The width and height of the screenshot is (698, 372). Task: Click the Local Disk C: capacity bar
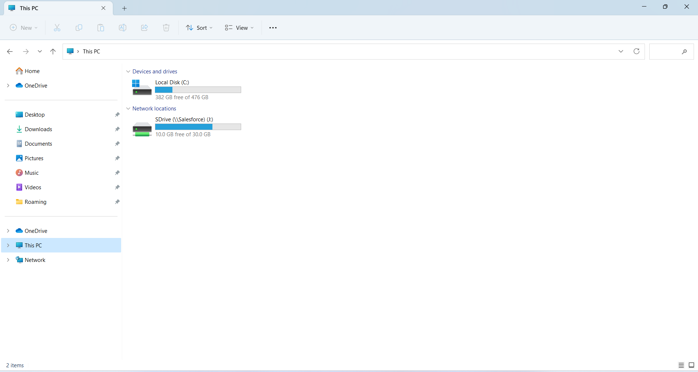point(198,89)
